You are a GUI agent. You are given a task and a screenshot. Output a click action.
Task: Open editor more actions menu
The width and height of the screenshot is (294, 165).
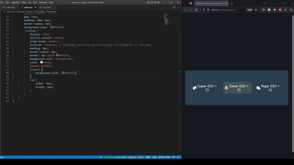(178, 7)
